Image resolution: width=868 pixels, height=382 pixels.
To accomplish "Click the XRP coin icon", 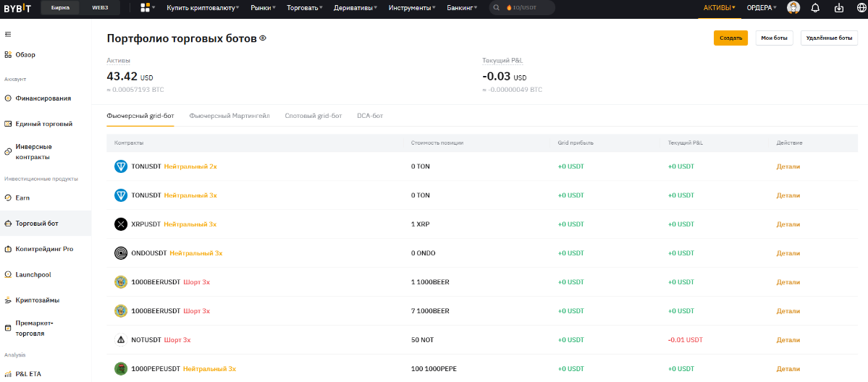I will [x=121, y=224].
